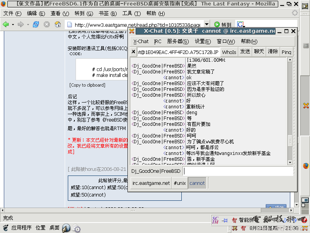
Task: Open Mozilla 书签(B) menu
Action: point(108,14)
